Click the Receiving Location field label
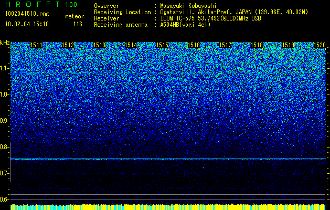The width and height of the screenshot is (330, 210). coord(122,12)
